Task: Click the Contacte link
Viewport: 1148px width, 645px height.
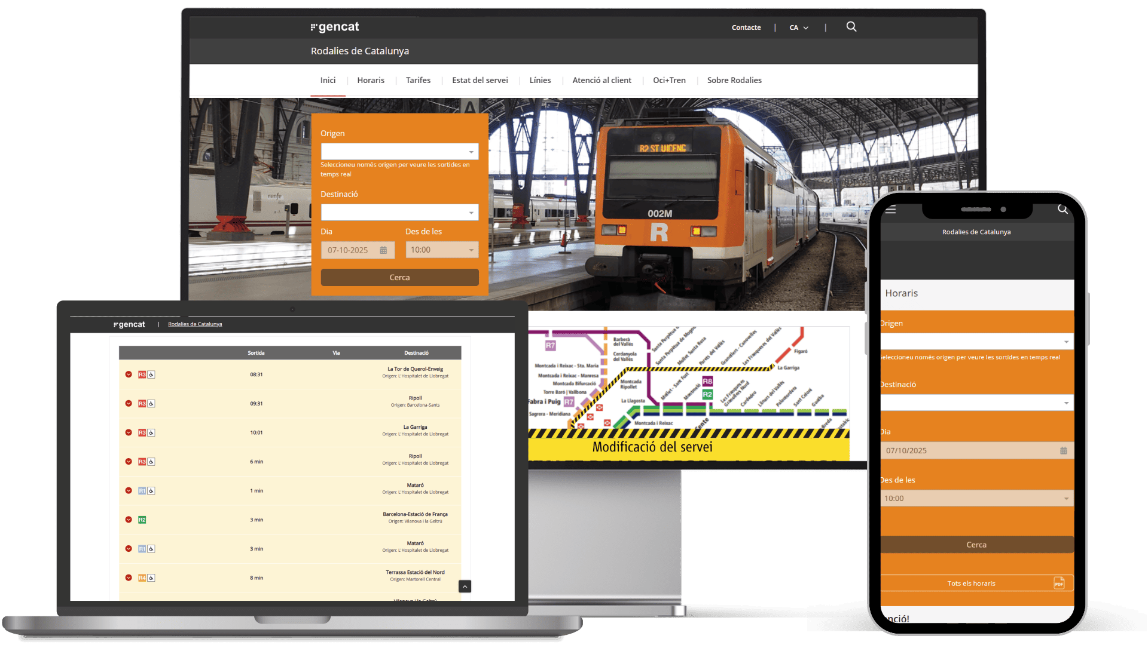Action: (x=746, y=27)
